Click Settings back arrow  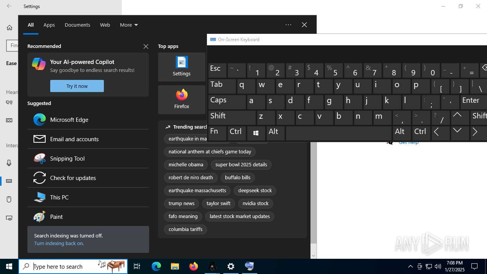9,6
